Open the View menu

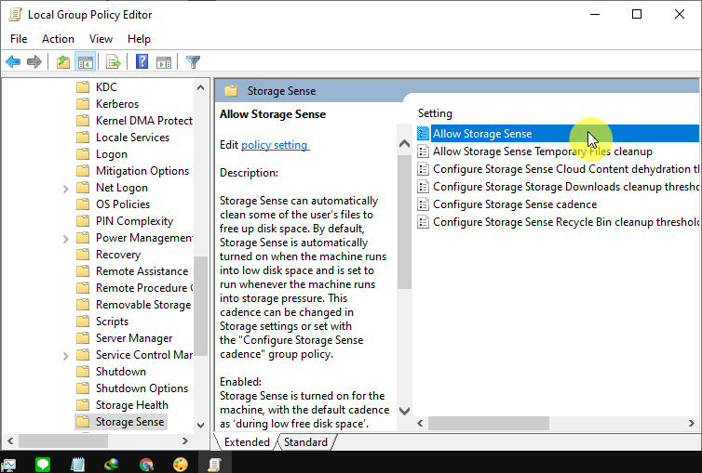[101, 39]
